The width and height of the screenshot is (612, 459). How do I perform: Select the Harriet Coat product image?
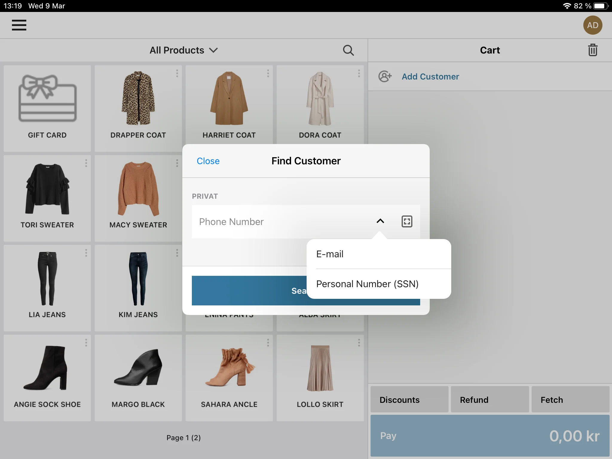[x=229, y=98]
